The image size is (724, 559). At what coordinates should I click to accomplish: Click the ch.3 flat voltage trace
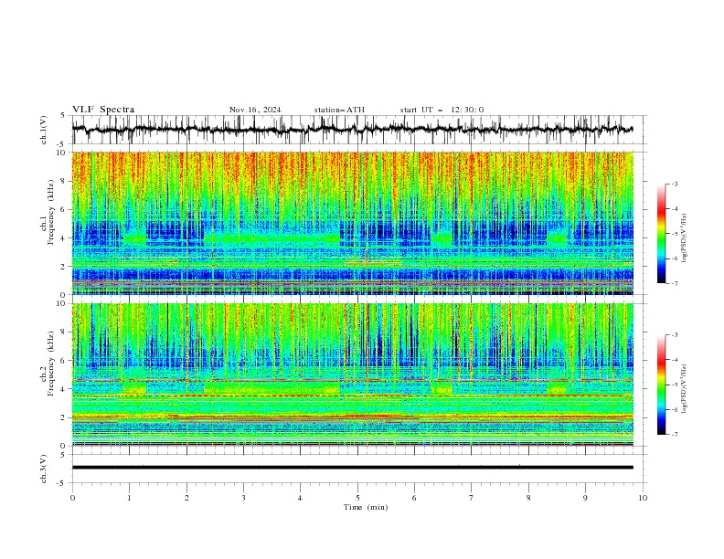tap(353, 468)
